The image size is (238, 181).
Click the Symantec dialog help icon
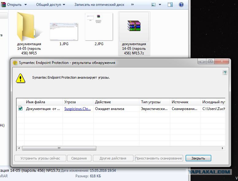(x=225, y=73)
